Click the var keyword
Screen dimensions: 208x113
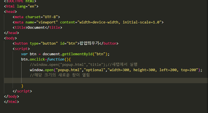pos(24,54)
